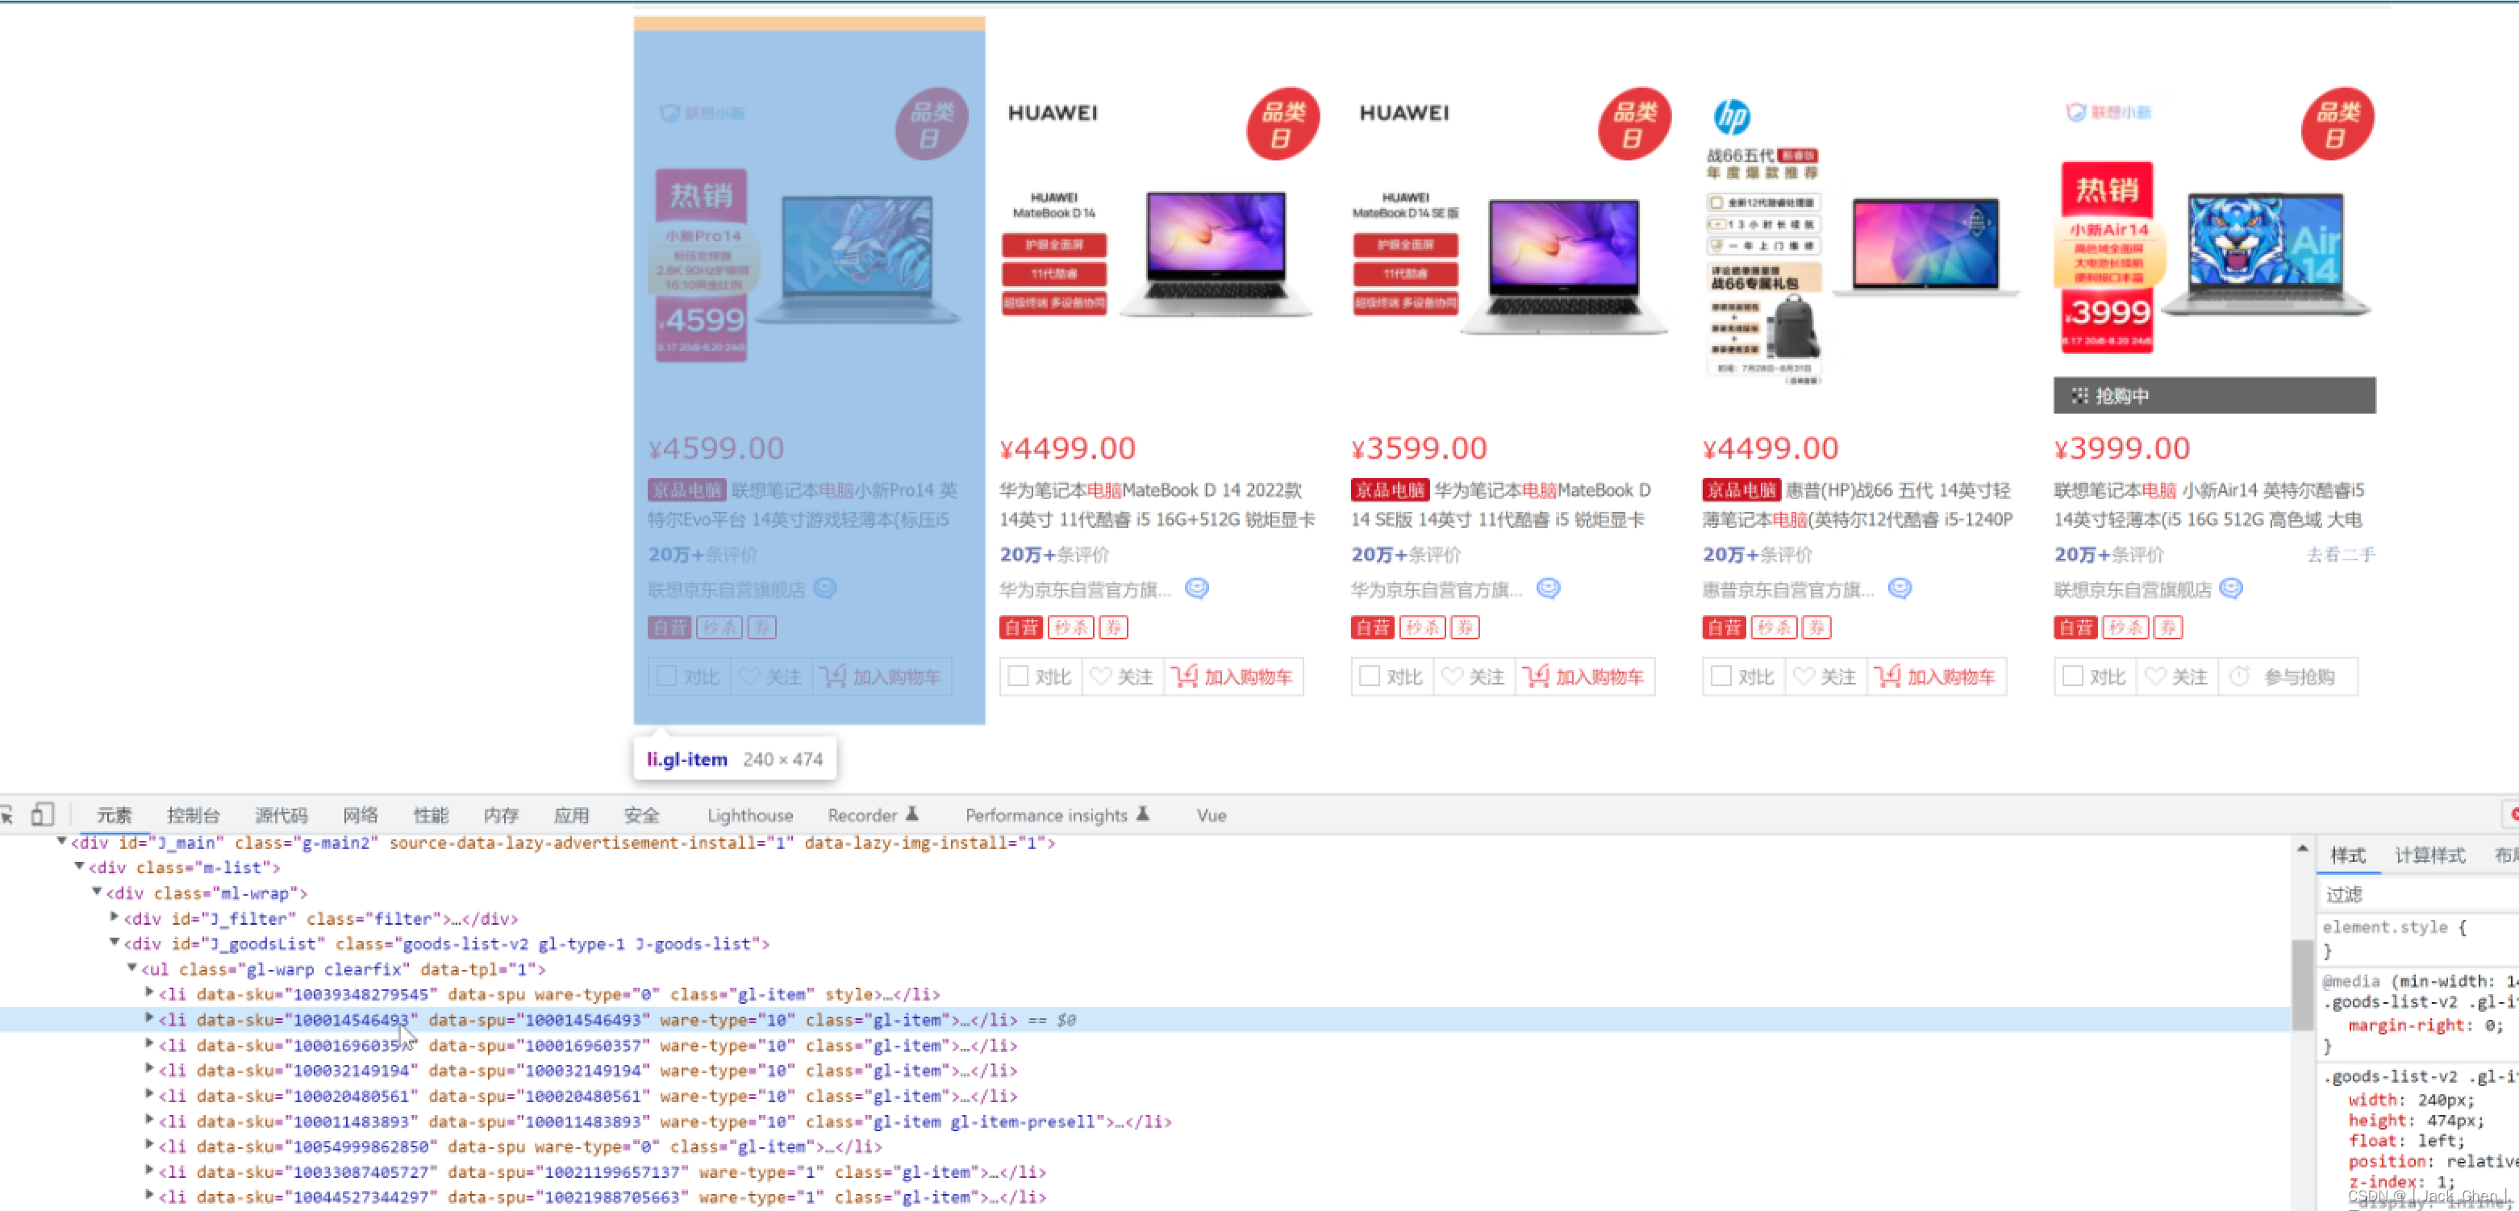
Task: Check the 对比 checkbox on the ¥3999.00 Air14 item
Action: click(x=2072, y=676)
